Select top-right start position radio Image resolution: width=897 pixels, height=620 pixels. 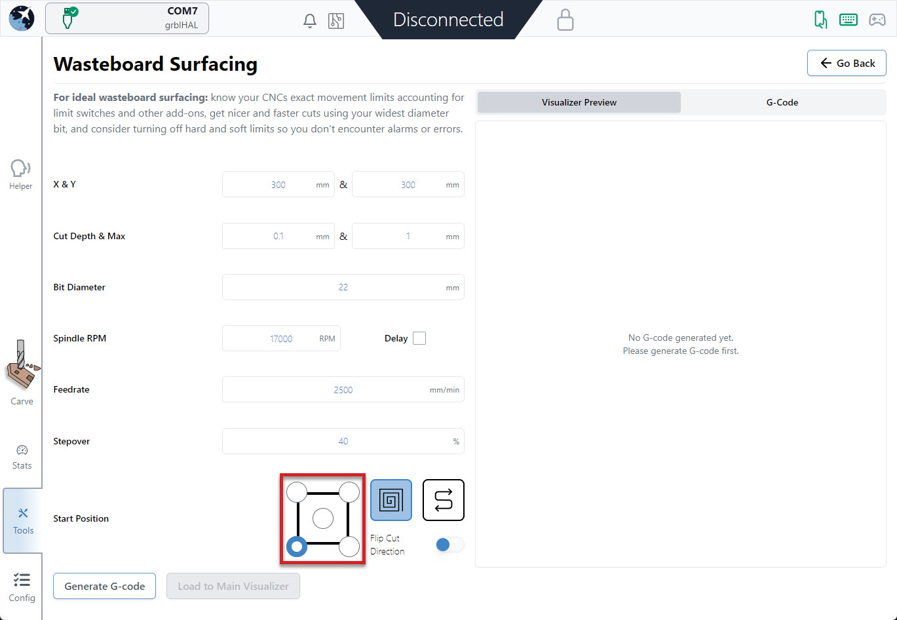349,492
